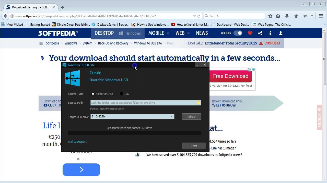Toggle the MODERN view switch
The width and height of the screenshot is (327, 183).
coord(238,33)
